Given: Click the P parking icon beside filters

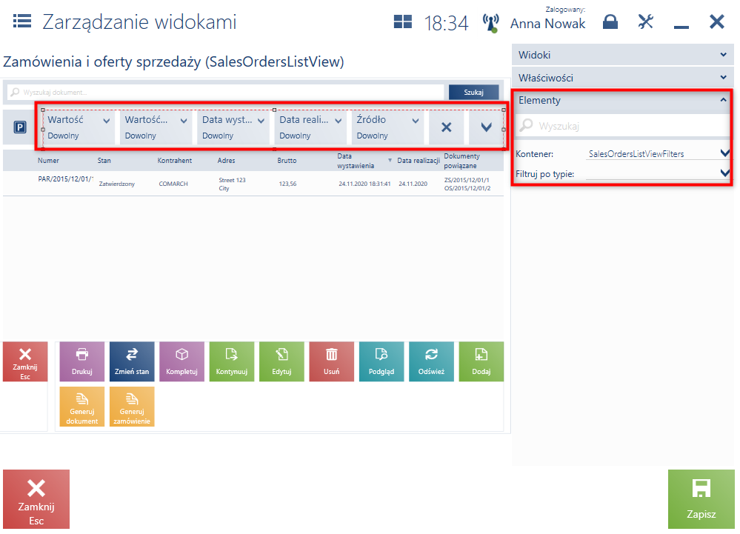Looking at the screenshot, I should point(20,127).
